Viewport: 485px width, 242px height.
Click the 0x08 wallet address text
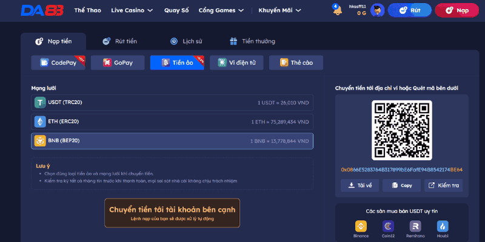[x=401, y=170]
